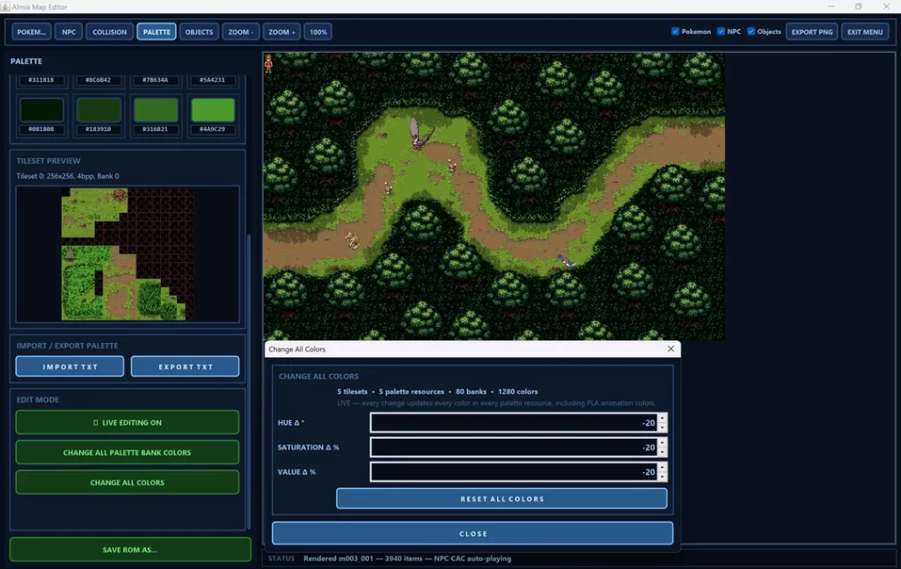The height and width of the screenshot is (569, 901).
Task: Click the Hue delta input field
Action: click(514, 423)
